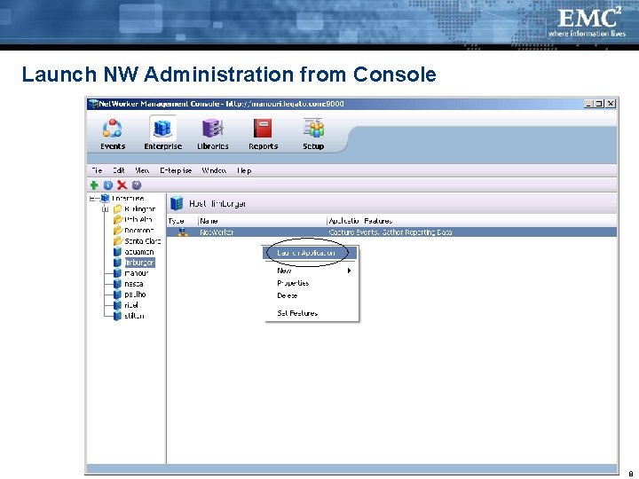Select the paulho host in tree

(x=135, y=294)
